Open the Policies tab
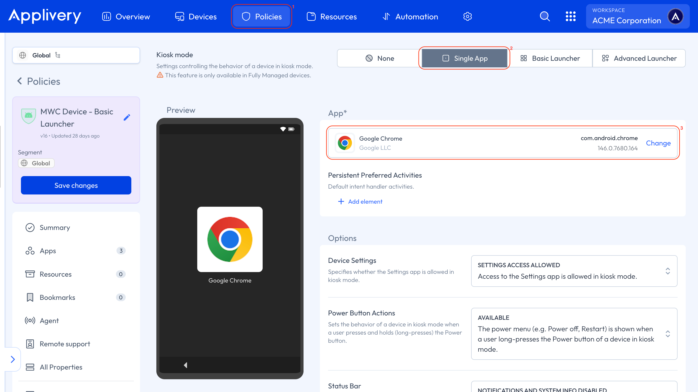This screenshot has height=392, width=698. (x=261, y=17)
